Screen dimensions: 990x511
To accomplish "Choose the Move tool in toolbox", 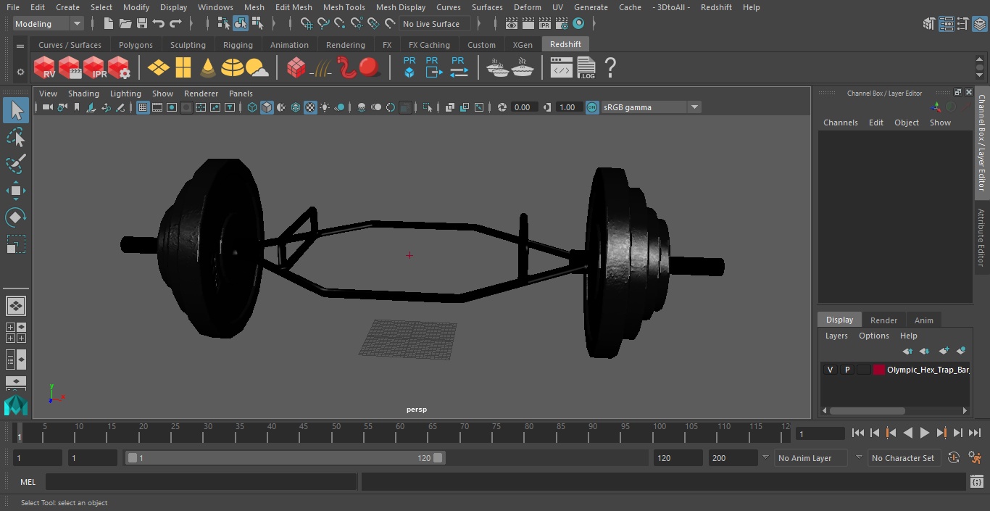I will (16, 191).
